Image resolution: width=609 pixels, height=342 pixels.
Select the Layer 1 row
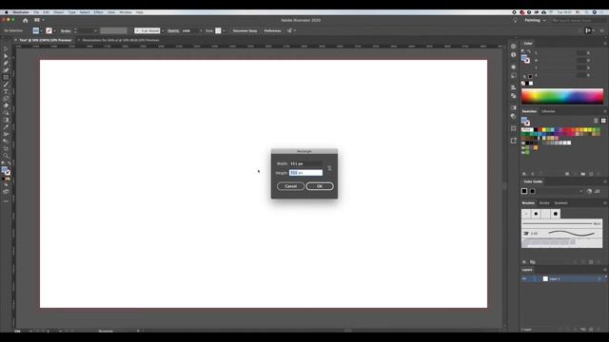(564, 278)
